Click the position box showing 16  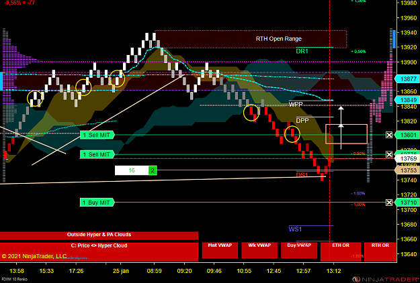pyautogui.click(x=132, y=170)
